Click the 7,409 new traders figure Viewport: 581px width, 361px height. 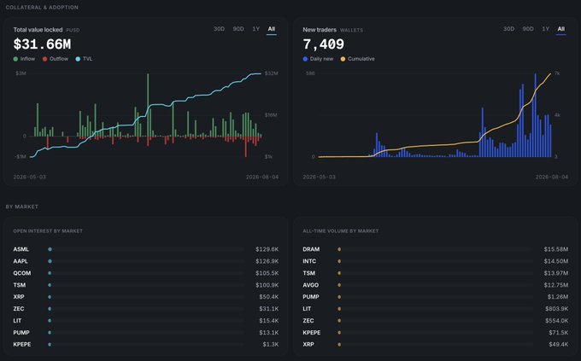(x=324, y=44)
